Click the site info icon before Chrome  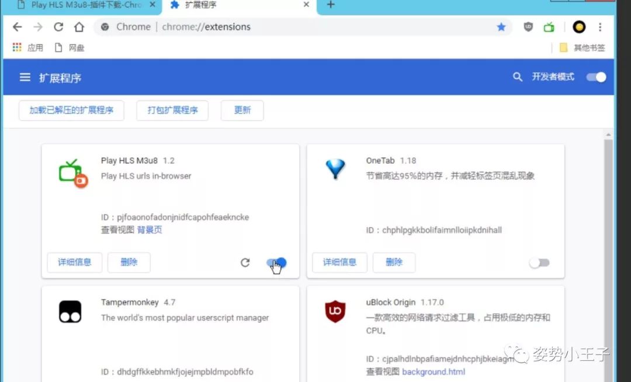[x=105, y=27]
